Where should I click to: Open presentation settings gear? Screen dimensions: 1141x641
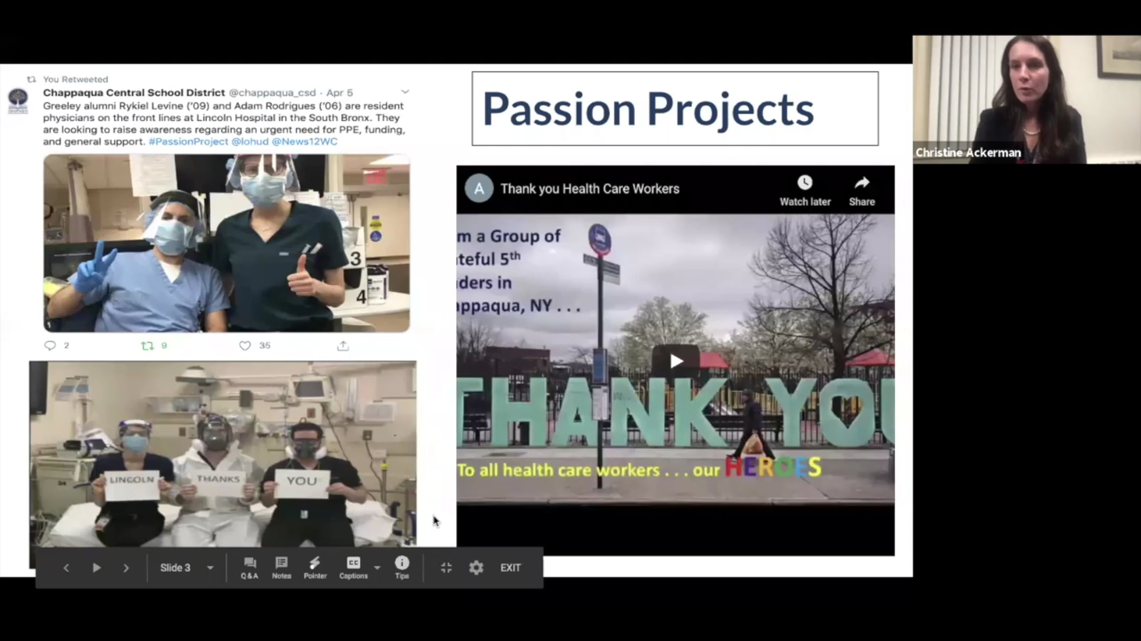476,568
